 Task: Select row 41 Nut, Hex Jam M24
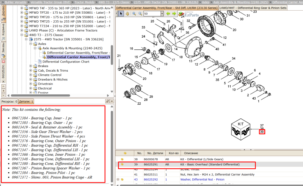(x=209, y=174)
